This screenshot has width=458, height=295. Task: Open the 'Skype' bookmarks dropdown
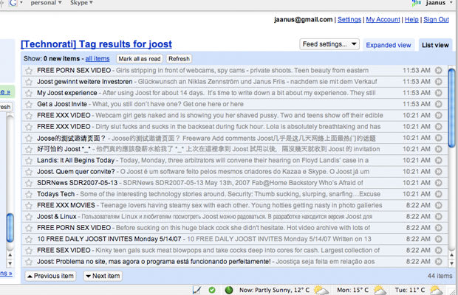tap(81, 3)
